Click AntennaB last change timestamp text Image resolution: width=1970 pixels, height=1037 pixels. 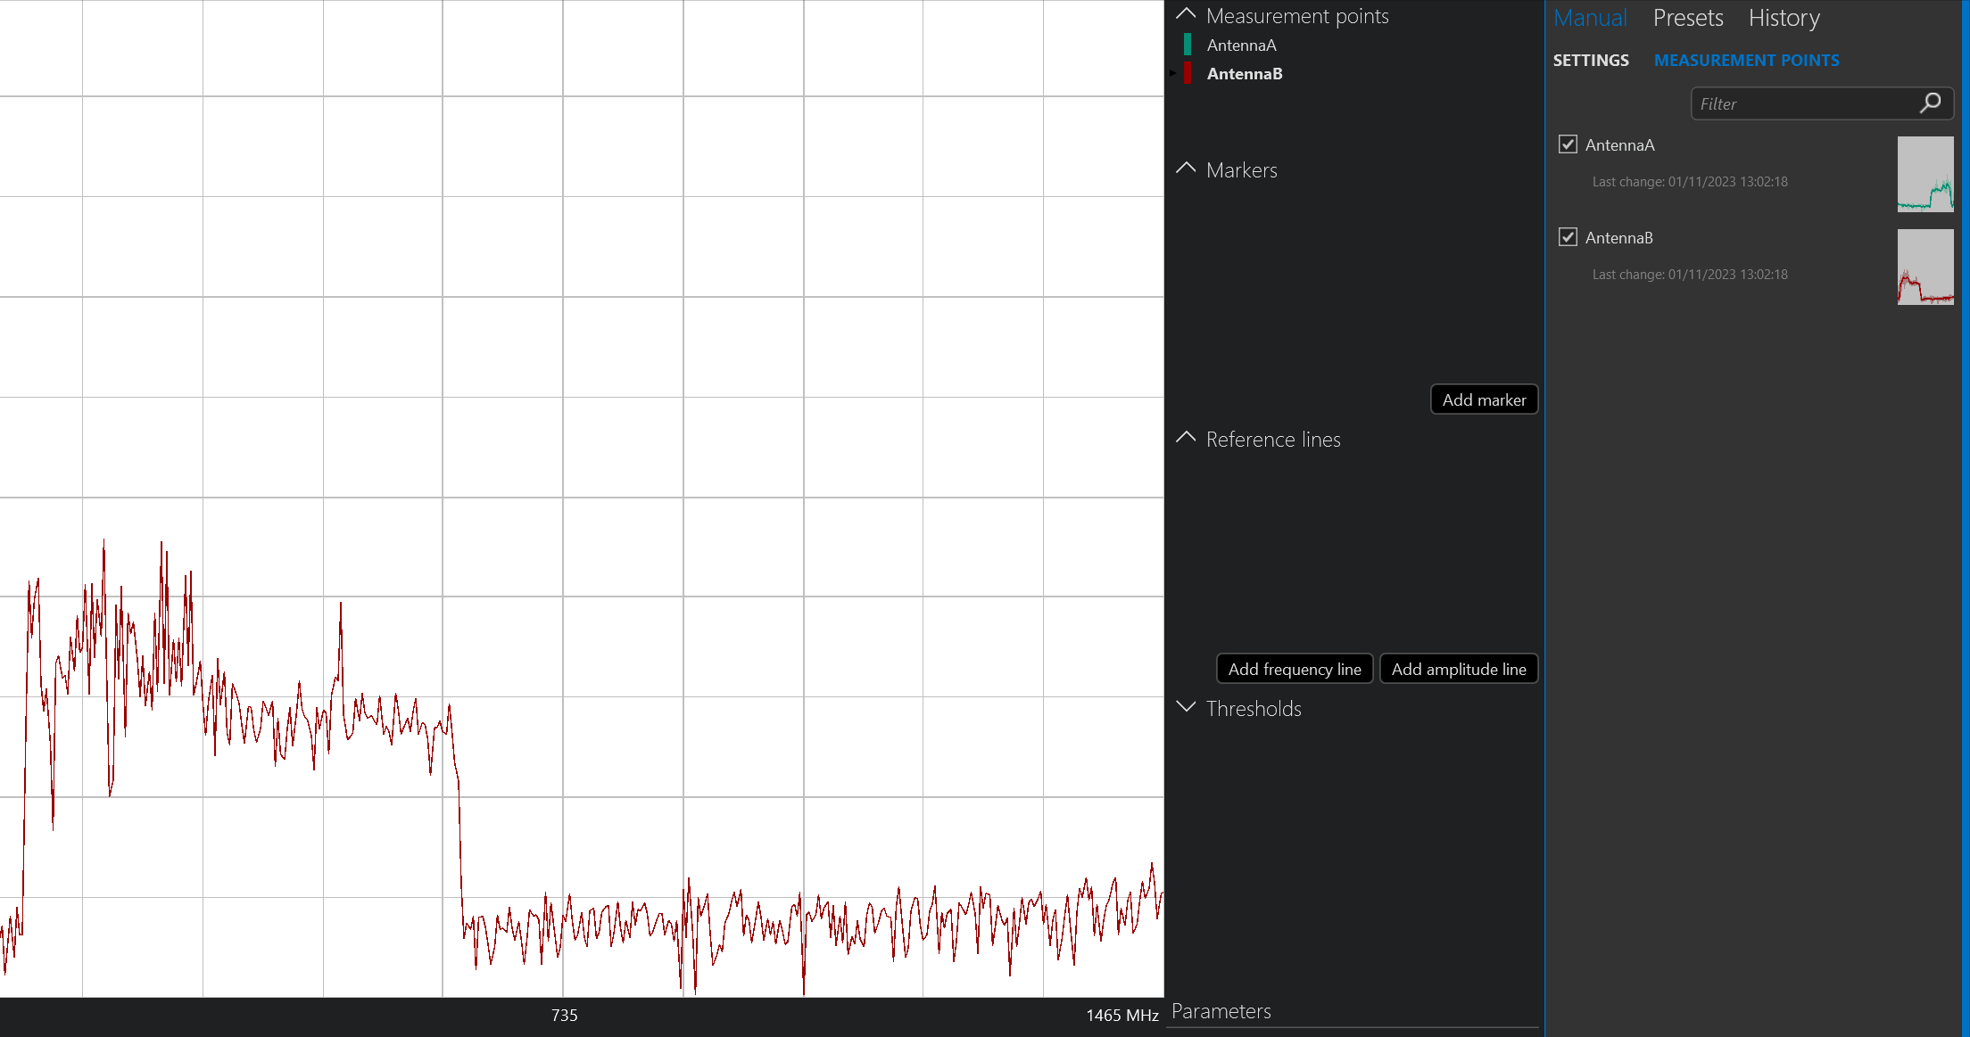pyautogui.click(x=1690, y=275)
